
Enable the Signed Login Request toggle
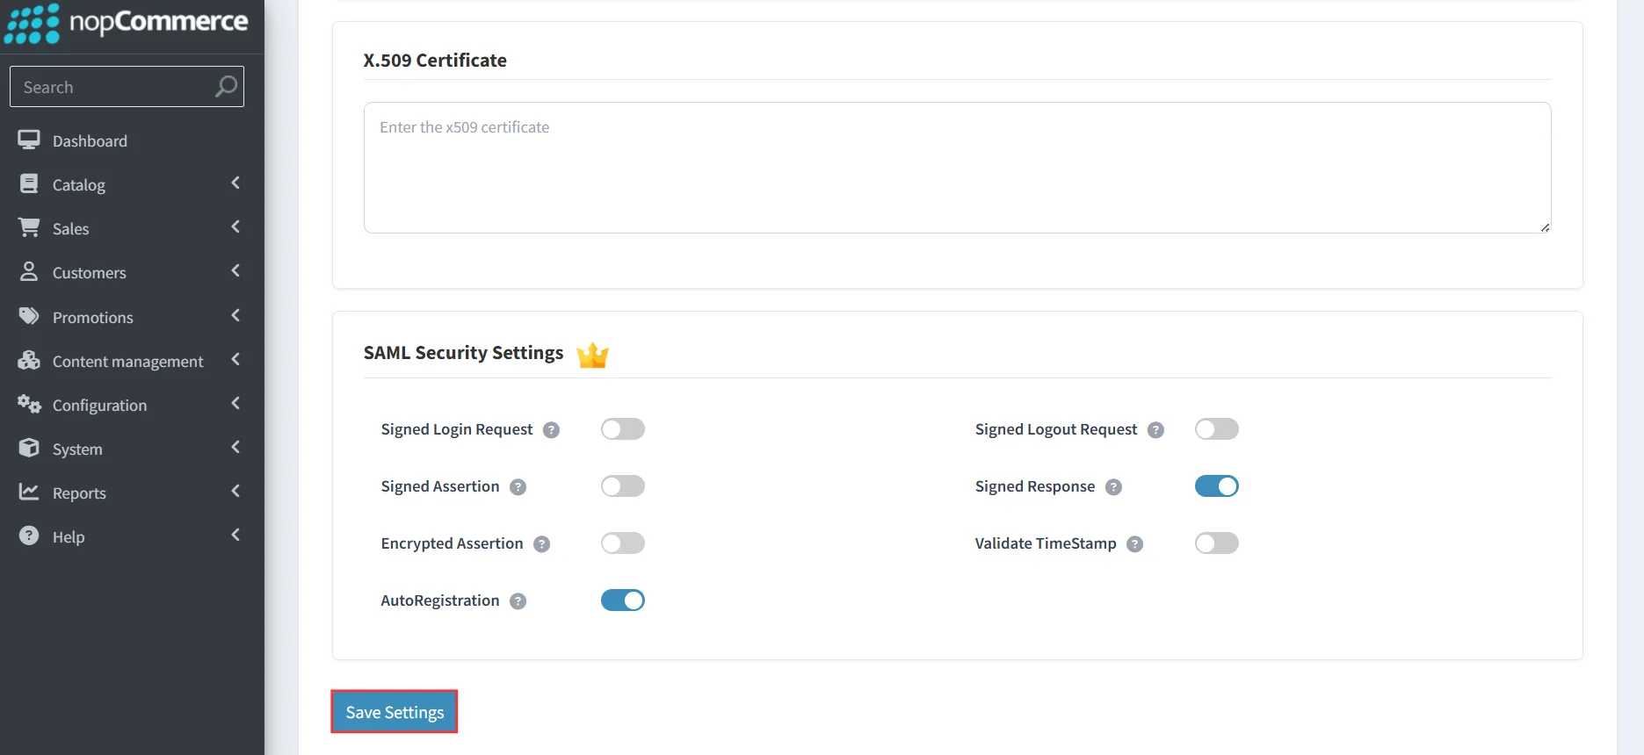click(x=622, y=429)
